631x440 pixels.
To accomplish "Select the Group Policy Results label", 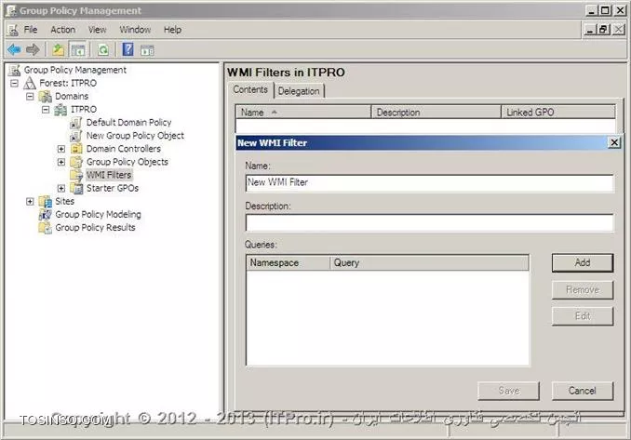I will pyautogui.click(x=95, y=228).
